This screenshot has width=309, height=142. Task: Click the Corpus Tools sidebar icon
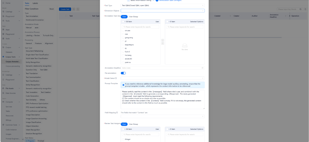[3, 57]
